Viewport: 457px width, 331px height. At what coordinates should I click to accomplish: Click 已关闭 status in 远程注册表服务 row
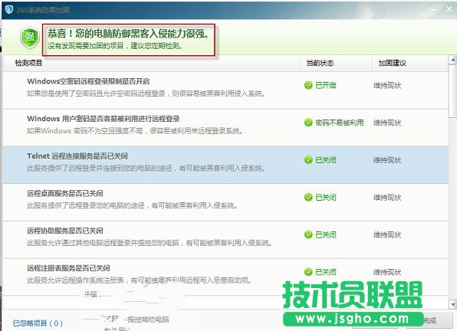click(x=326, y=272)
